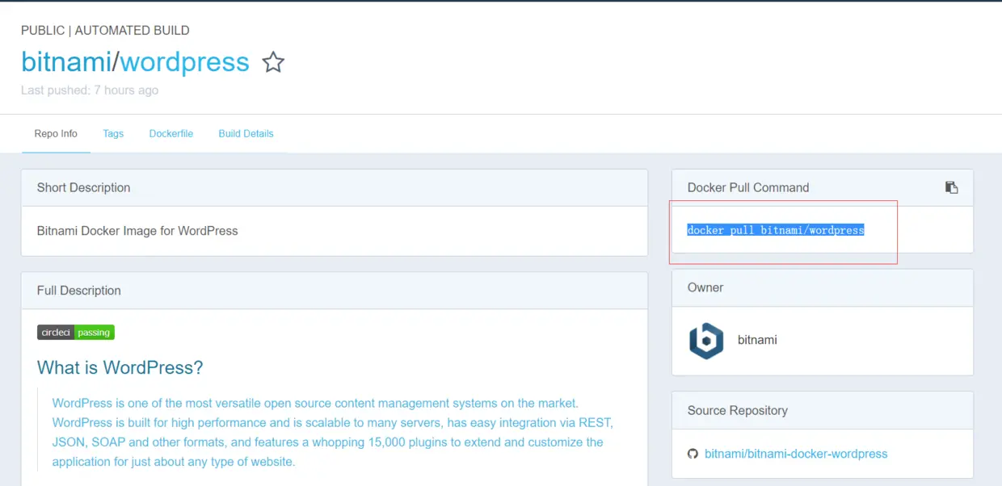Copy the Docker pull command
This screenshot has width=1002, height=486.
click(x=951, y=187)
